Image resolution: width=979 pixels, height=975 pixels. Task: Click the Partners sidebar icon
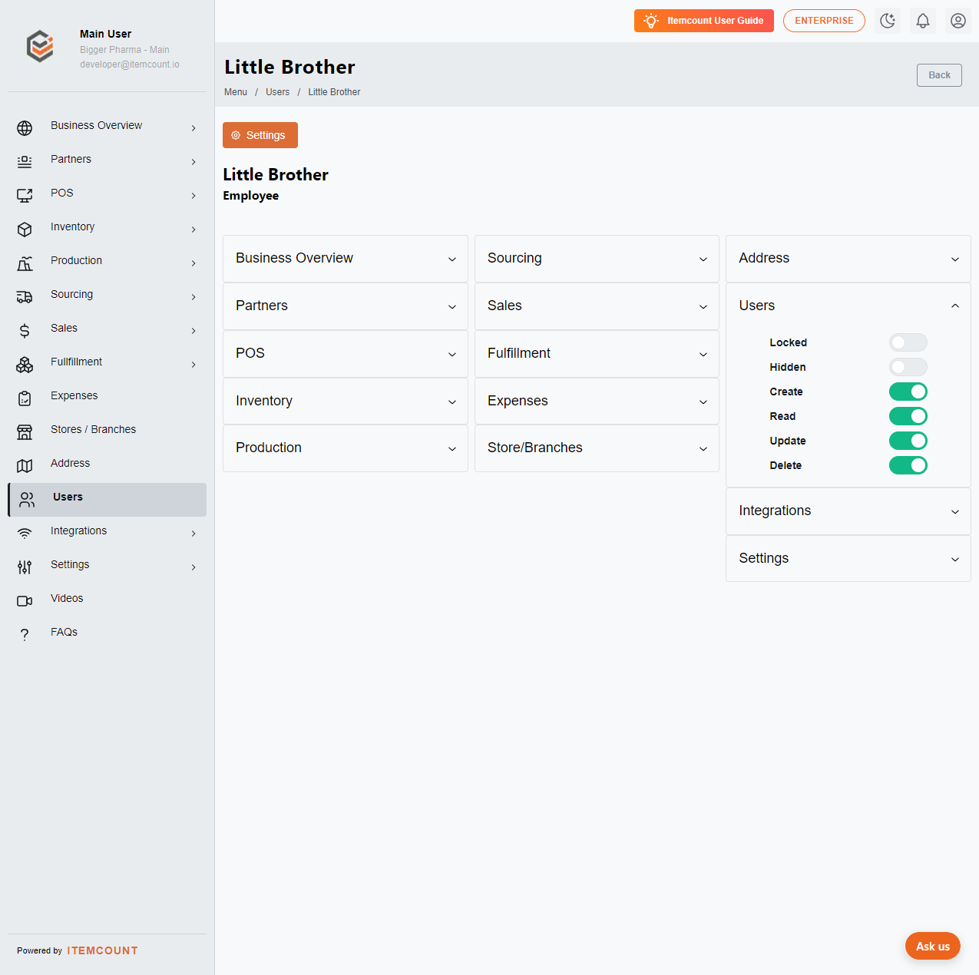(25, 162)
